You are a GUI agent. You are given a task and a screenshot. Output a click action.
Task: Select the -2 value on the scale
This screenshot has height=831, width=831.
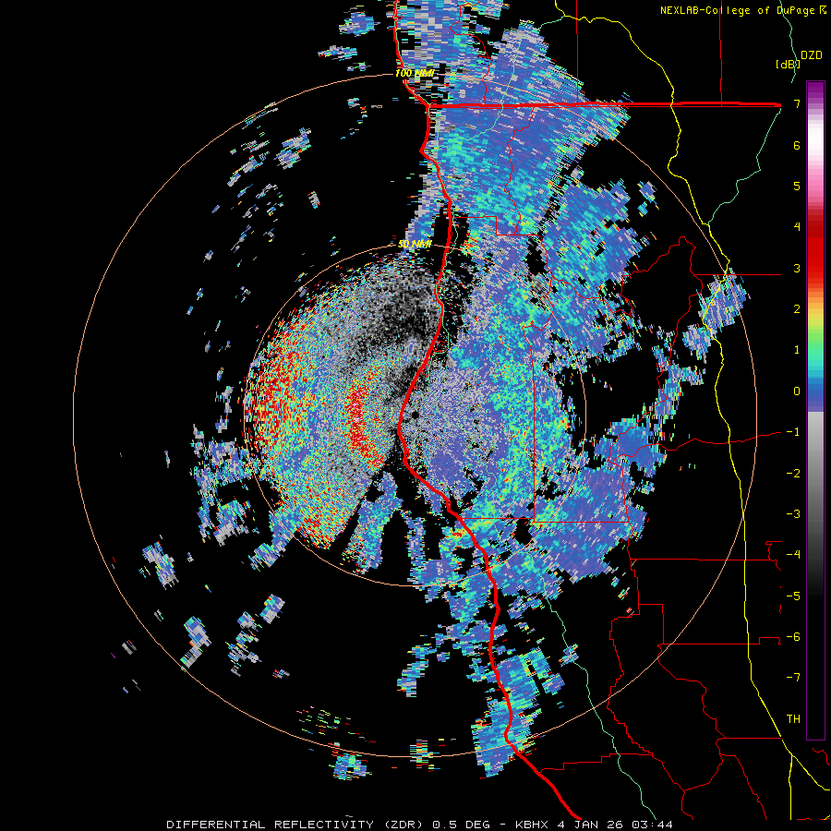(793, 474)
